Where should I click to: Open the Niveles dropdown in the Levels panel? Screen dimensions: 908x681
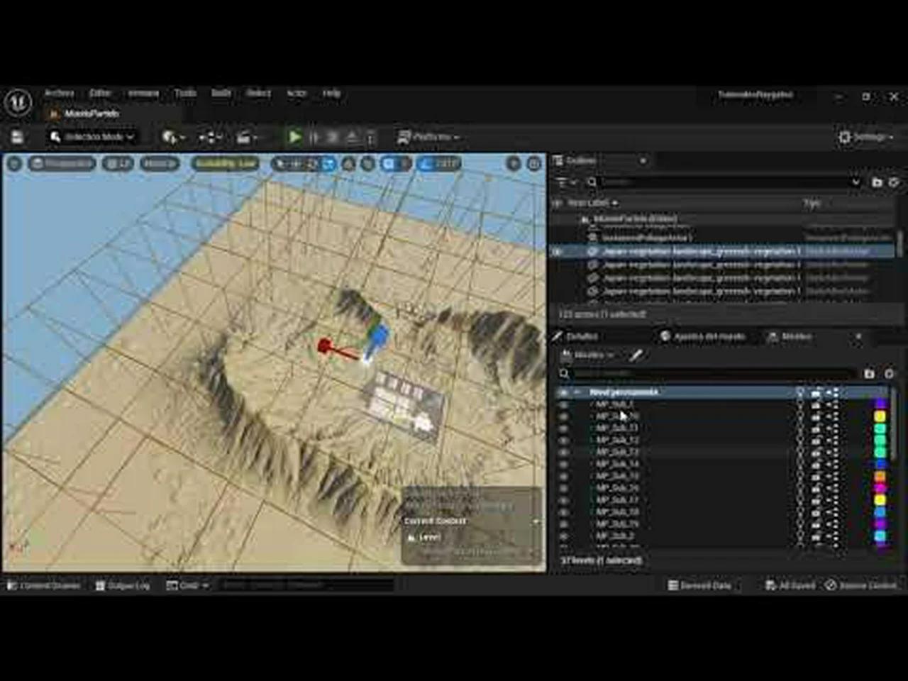[588, 355]
